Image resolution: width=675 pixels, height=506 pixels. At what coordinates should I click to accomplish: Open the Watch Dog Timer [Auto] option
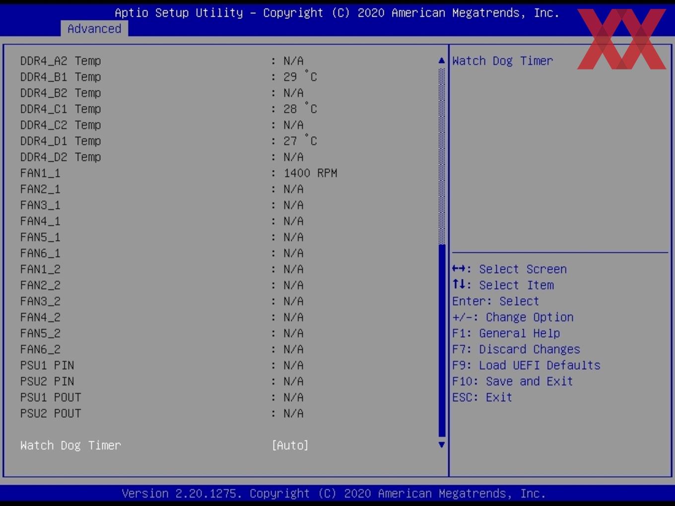click(290, 445)
